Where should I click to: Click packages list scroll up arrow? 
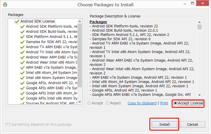click(x=80, y=21)
